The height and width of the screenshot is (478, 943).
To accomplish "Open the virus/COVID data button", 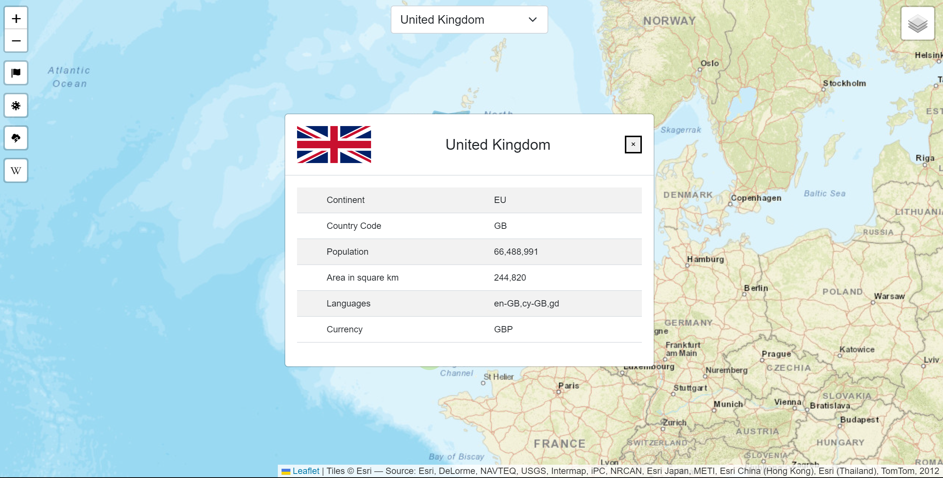I will click(x=16, y=106).
